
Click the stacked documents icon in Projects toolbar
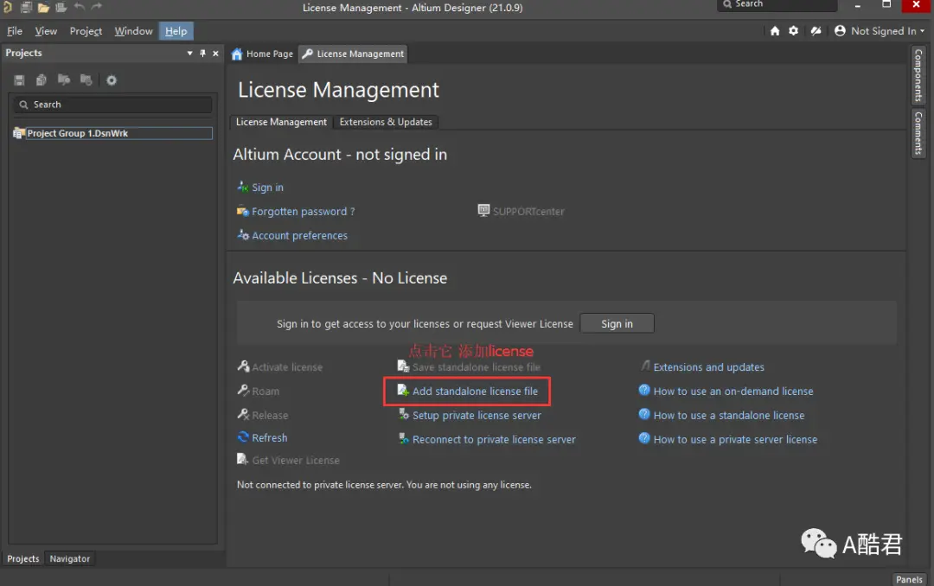(x=42, y=80)
